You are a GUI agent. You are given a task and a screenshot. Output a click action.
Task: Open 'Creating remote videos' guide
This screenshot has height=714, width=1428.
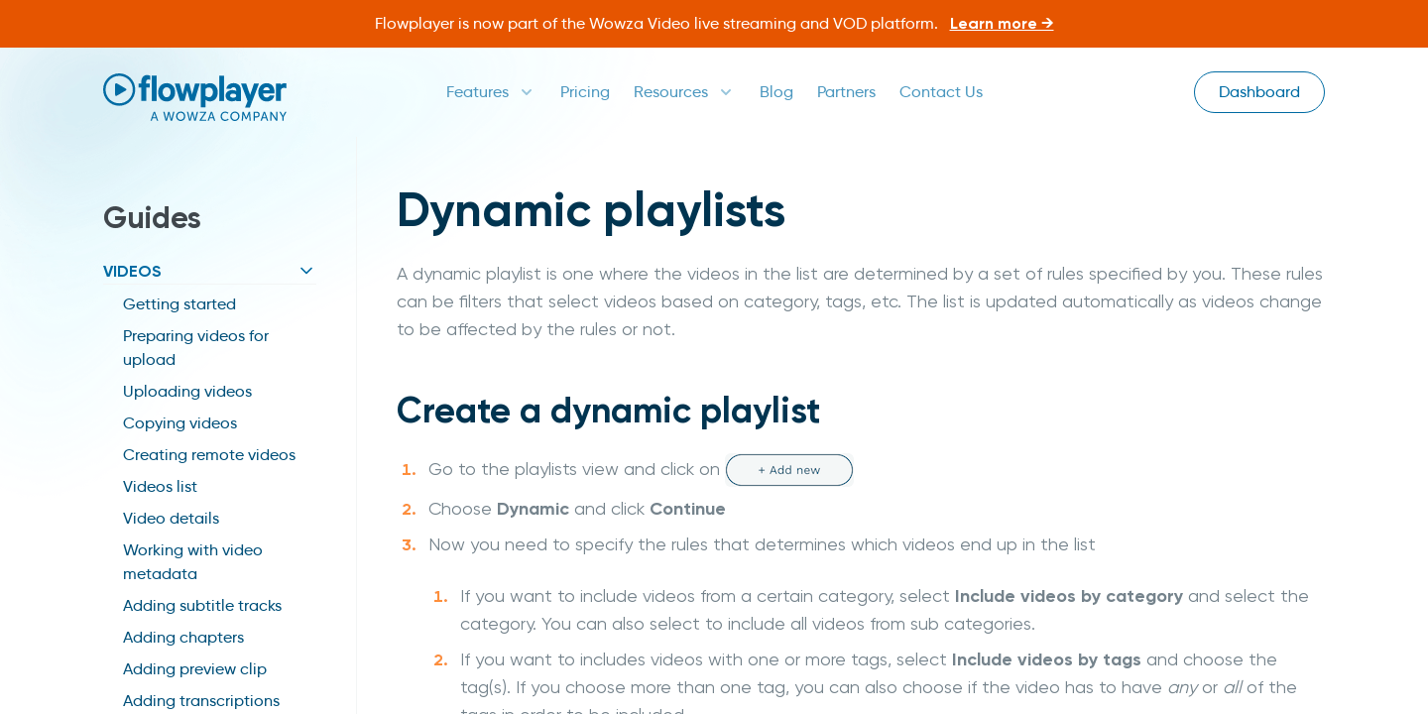[x=208, y=455]
